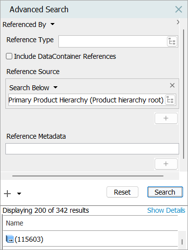This screenshot has width=188, height=250.
Task: Enable Include DataContainer References checkbox
Action: point(9,56)
